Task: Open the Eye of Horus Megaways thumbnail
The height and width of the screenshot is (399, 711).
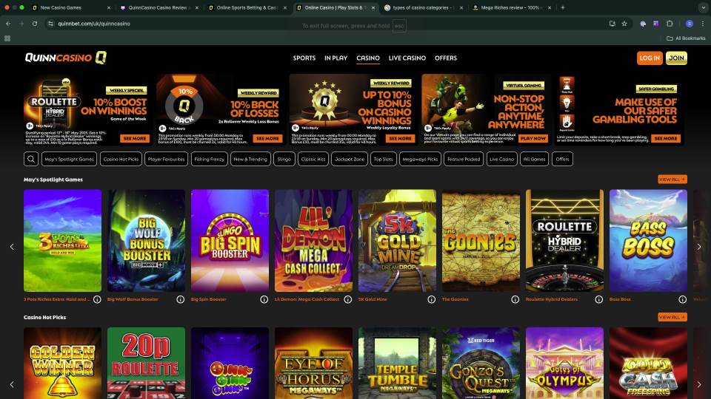Action: pyautogui.click(x=313, y=363)
